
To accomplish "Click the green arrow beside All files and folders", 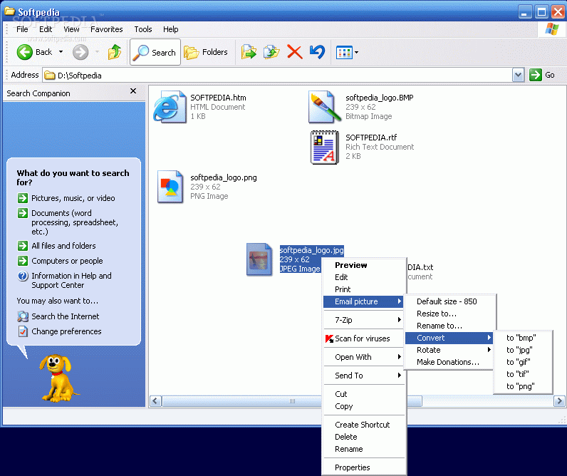I will click(x=23, y=246).
